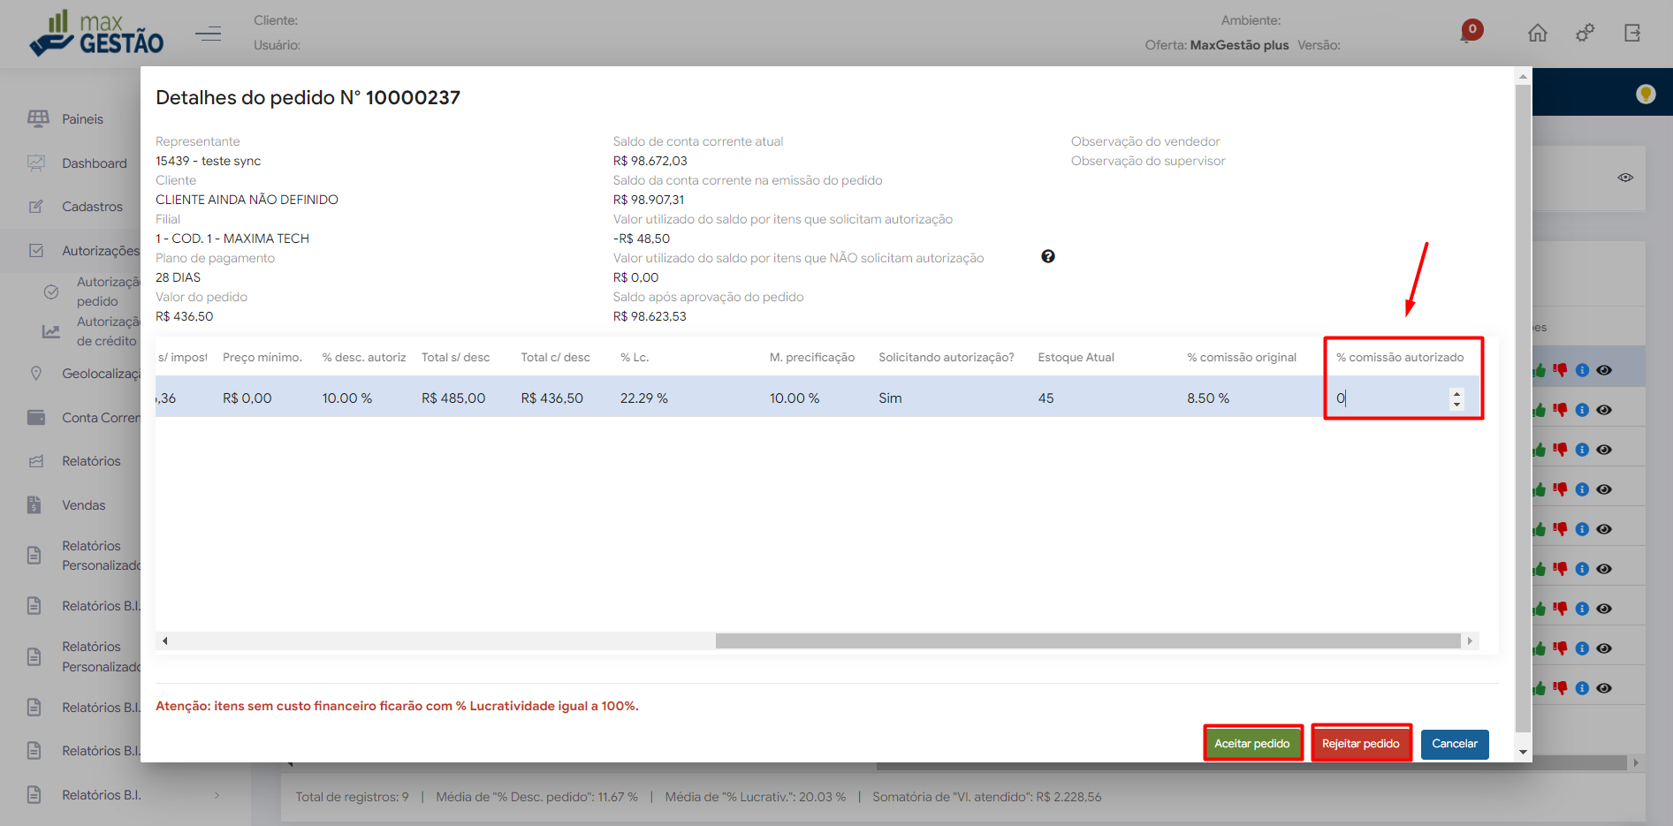The height and width of the screenshot is (826, 1673).
Task: Click the M. precificação column header
Action: 812,357
